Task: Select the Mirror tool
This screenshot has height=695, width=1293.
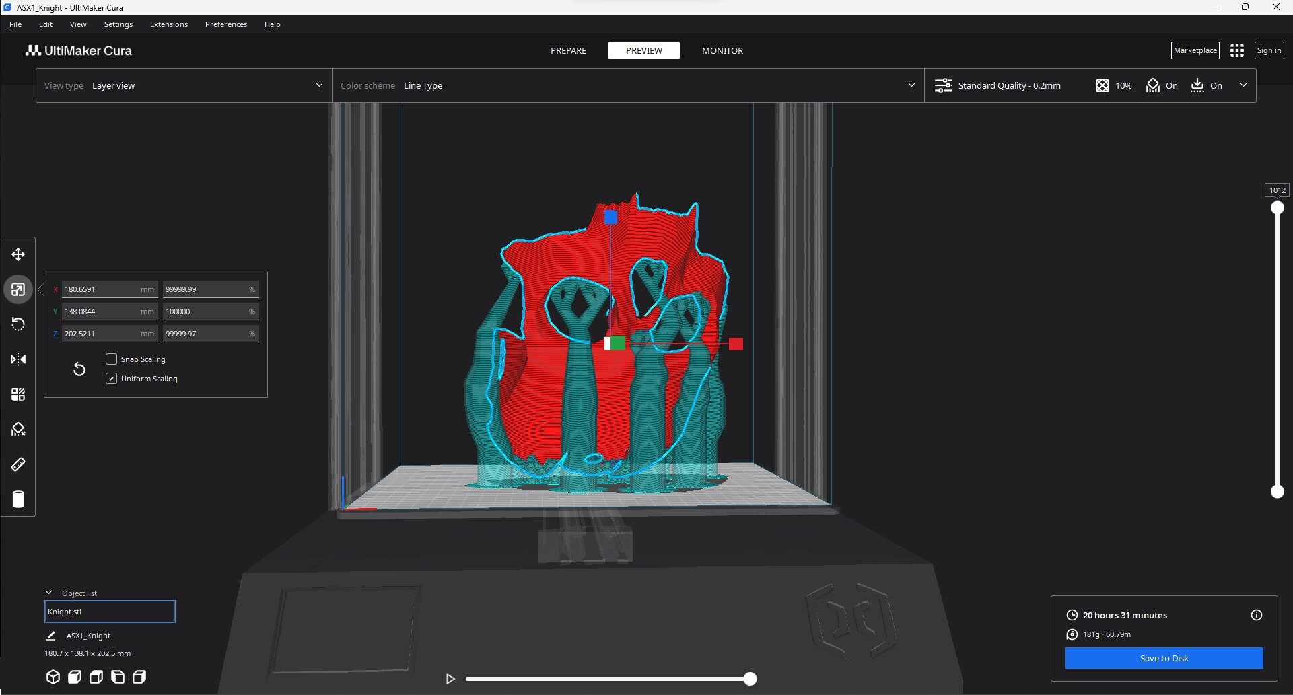Action: [x=18, y=359]
